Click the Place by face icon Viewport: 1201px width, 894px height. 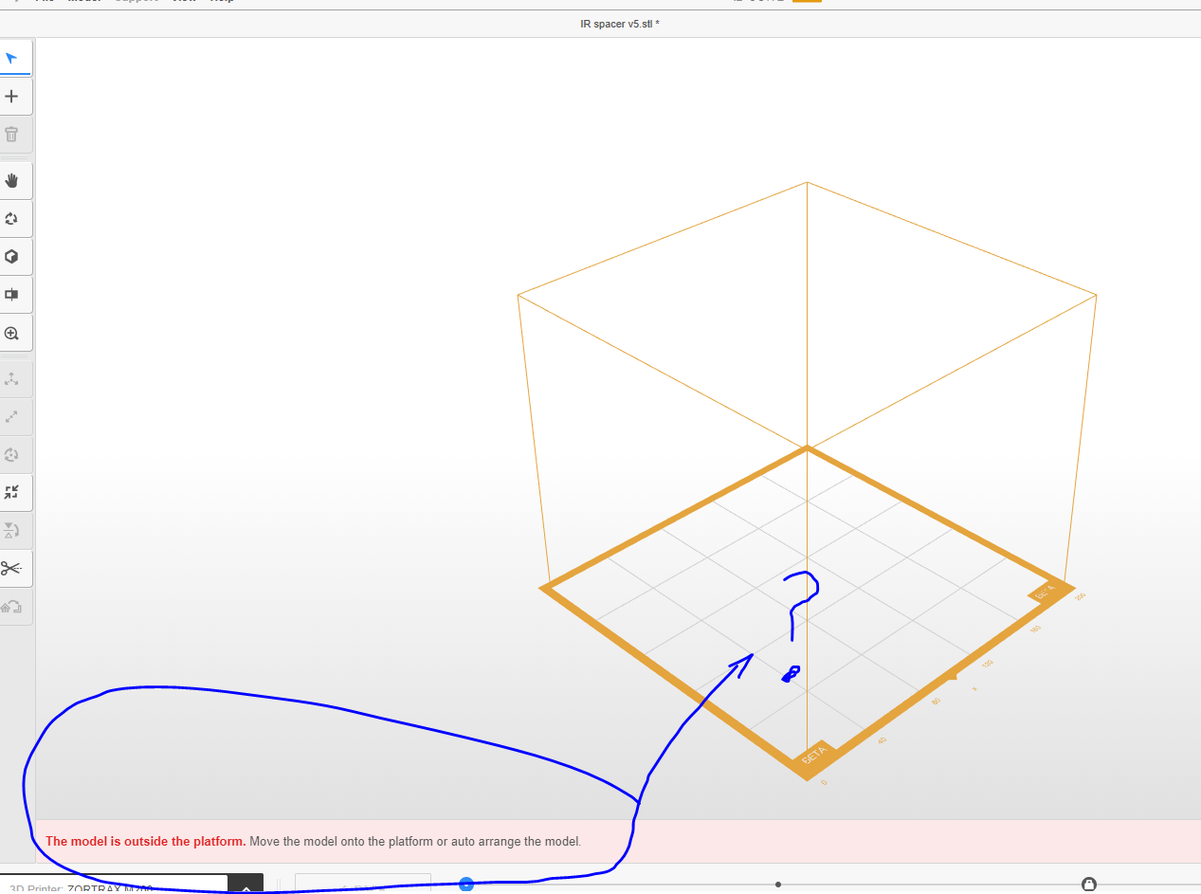[12, 607]
